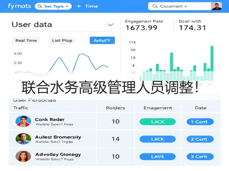The image size is (229, 171).
Task: Open the Sos Tpple search dropdown
Action: pos(53,6)
